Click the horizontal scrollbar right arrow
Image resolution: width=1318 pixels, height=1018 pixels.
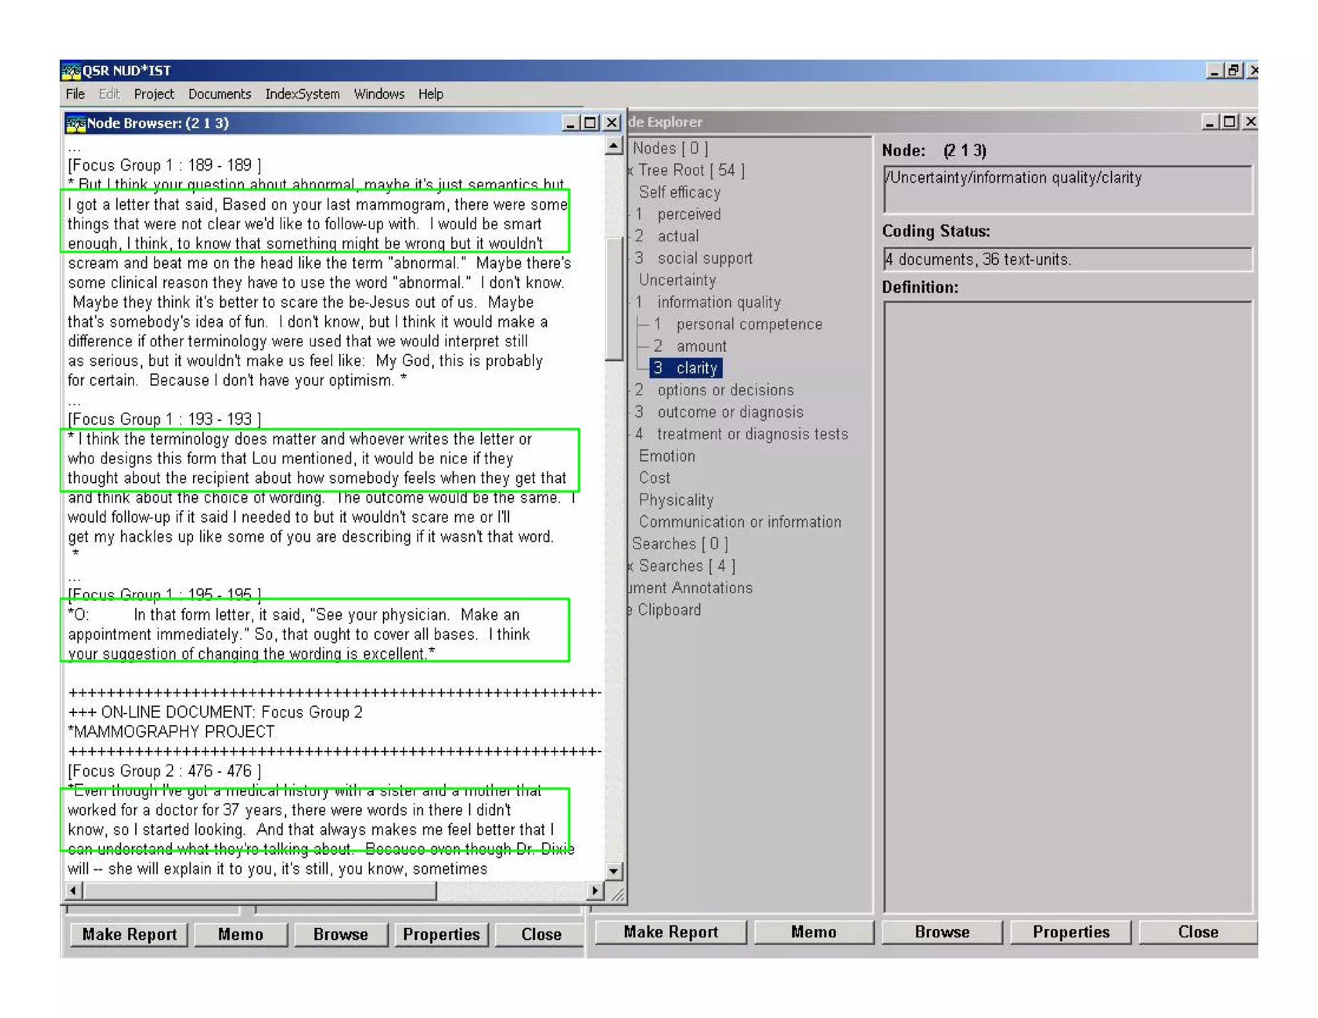click(x=595, y=891)
